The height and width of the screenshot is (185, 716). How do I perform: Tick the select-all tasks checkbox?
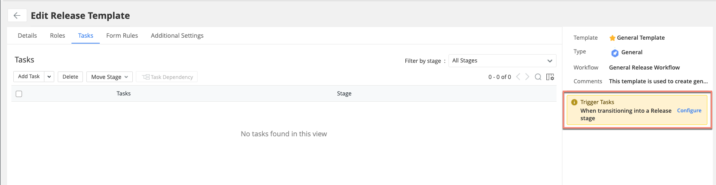(19, 94)
